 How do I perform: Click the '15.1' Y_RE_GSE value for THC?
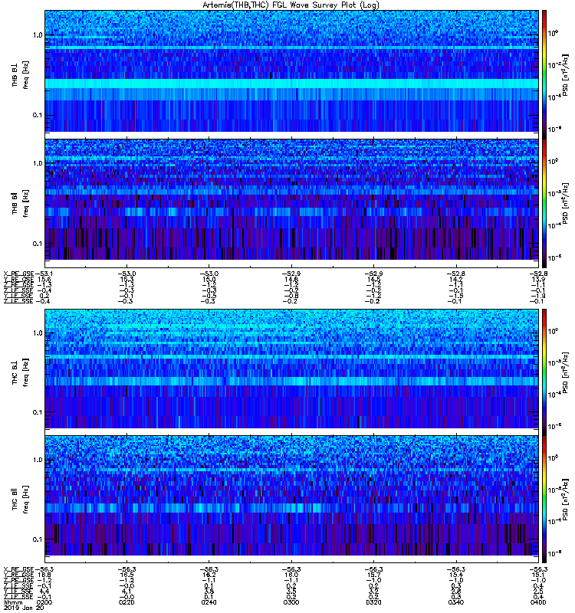539,575
